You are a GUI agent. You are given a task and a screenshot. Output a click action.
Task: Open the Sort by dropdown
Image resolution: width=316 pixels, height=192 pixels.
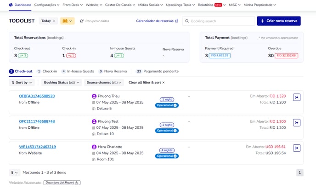pyautogui.click(x=22, y=82)
